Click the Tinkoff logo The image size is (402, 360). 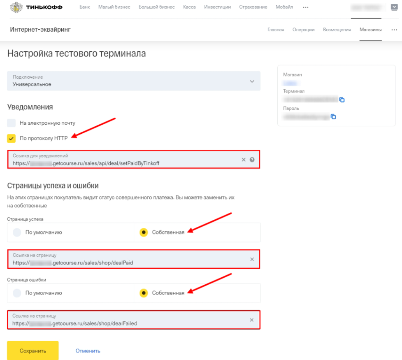click(36, 7)
